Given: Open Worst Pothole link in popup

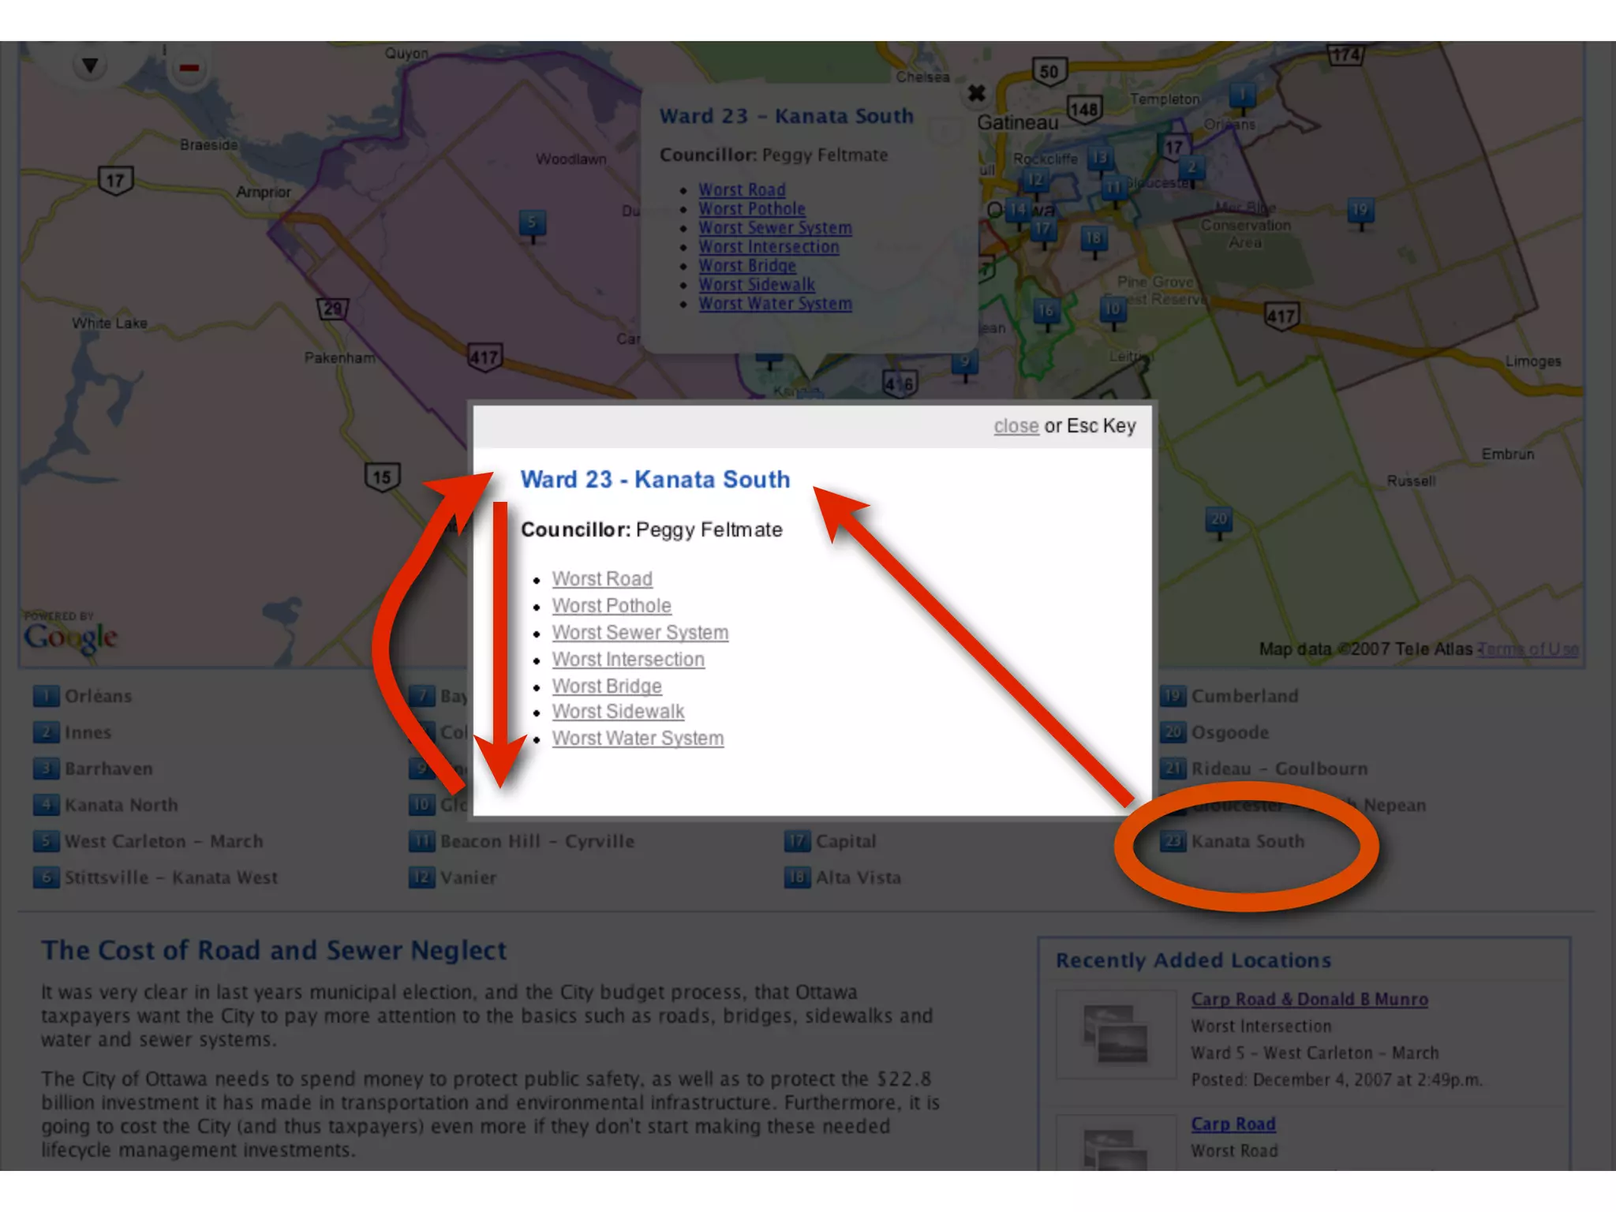Looking at the screenshot, I should (612, 606).
